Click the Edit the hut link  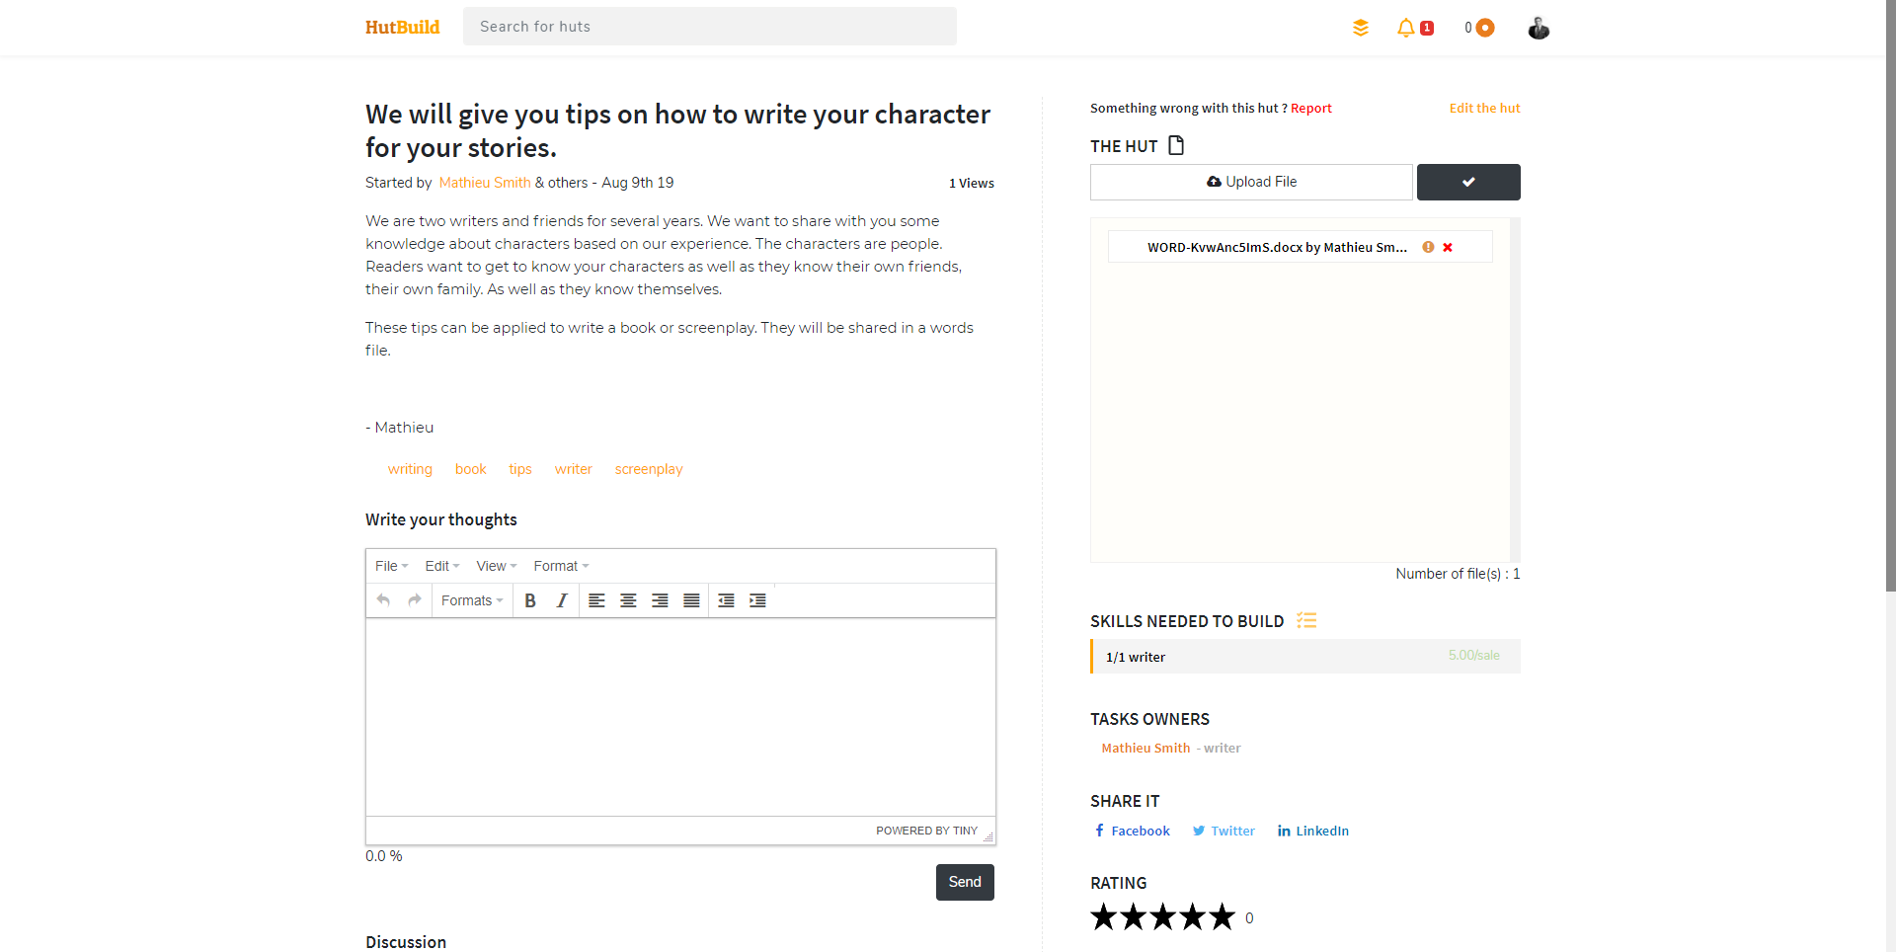pyautogui.click(x=1484, y=108)
